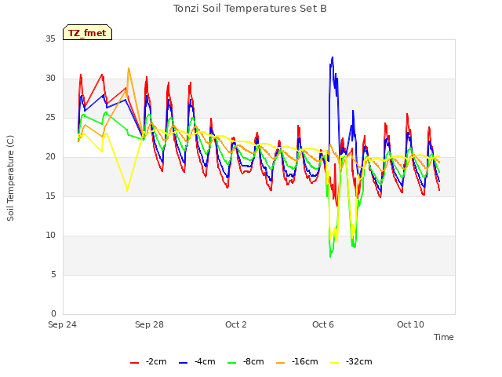Click the orange -16cm legend swatch
The image size is (502, 377).
pos(280,363)
